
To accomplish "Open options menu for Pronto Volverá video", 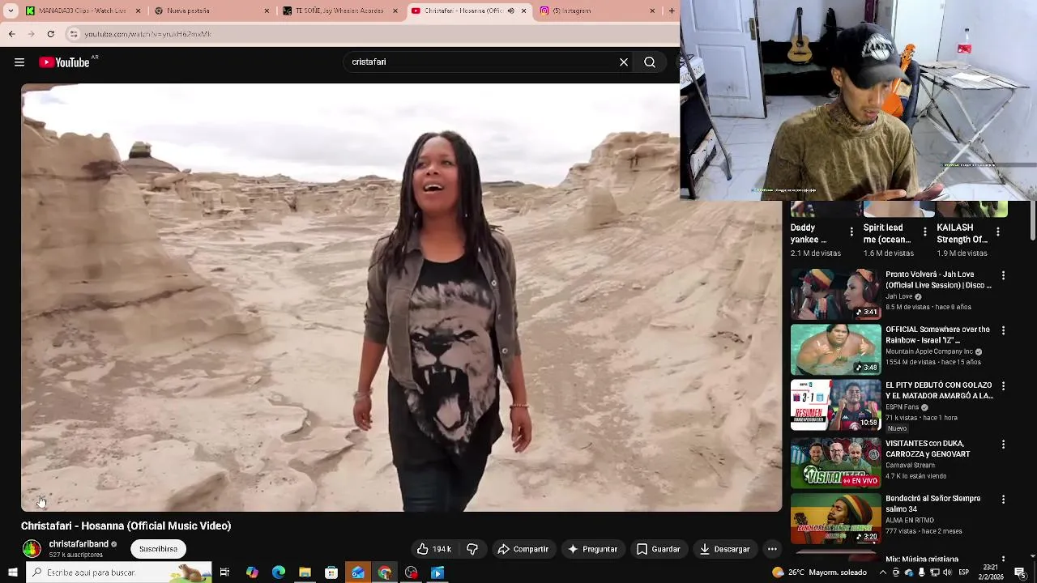I will 1003,276.
